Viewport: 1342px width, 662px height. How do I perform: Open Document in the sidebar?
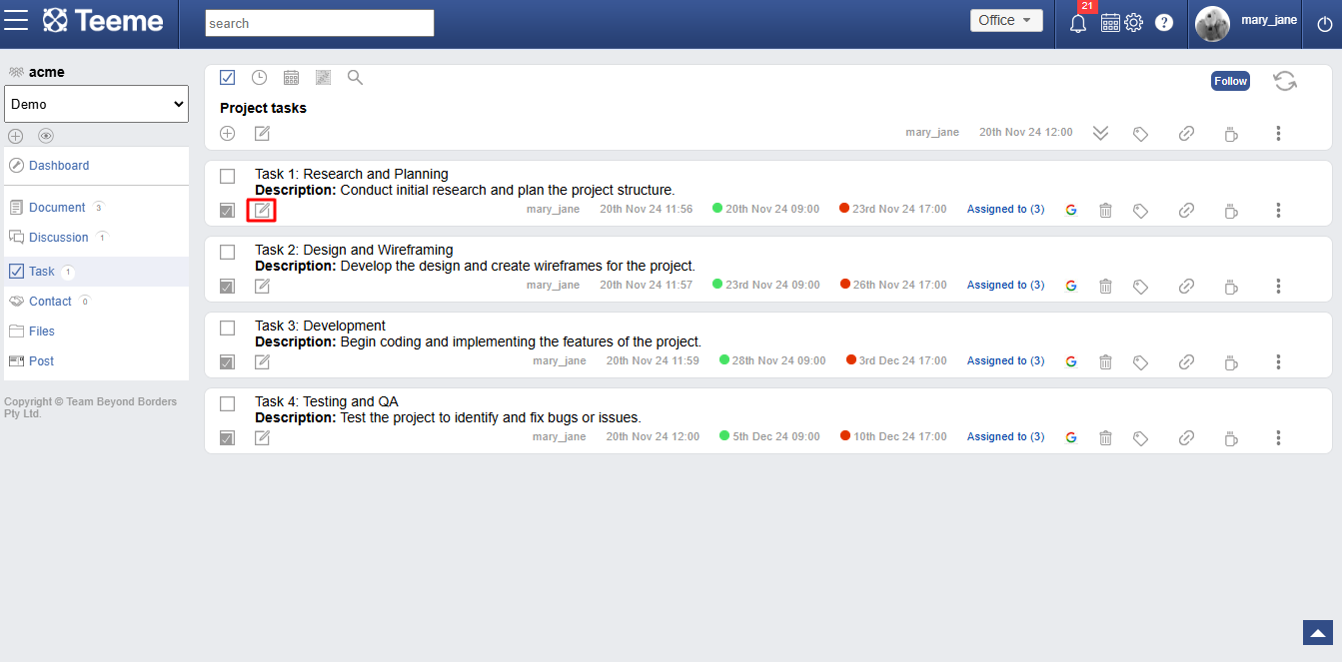pos(57,208)
